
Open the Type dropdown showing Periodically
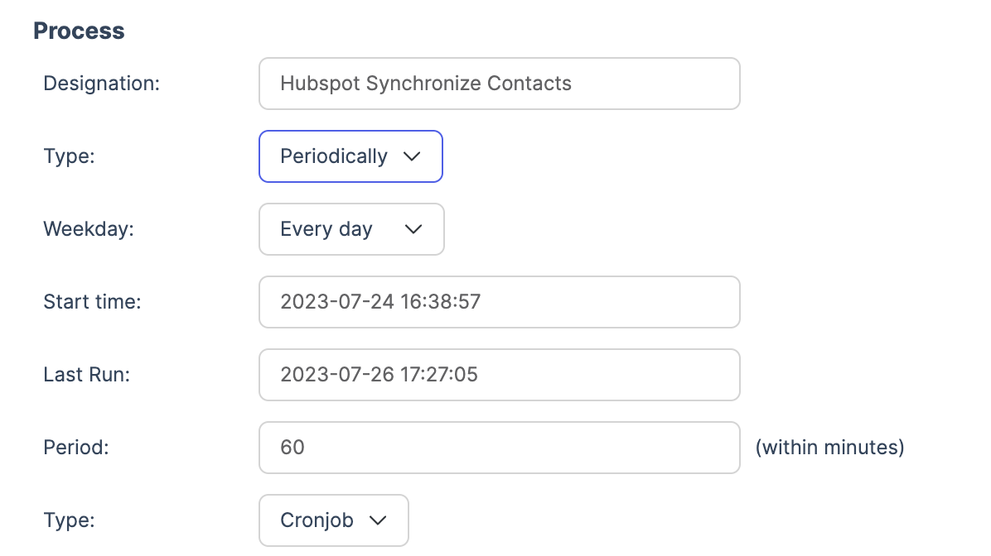350,156
